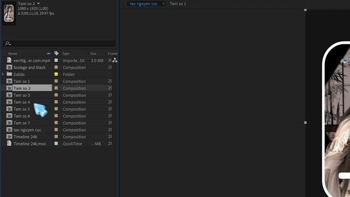The height and width of the screenshot is (197, 350).
Task: Click the Importe...EX type text
Action: coord(74,61)
